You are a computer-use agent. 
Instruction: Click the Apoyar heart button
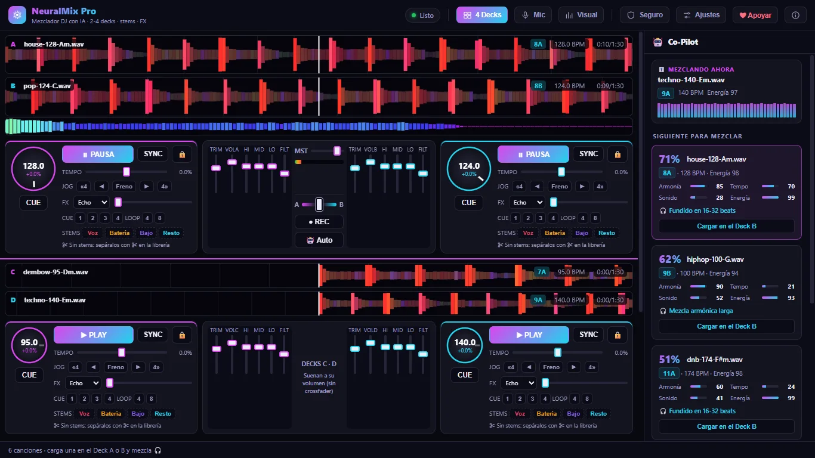(755, 16)
